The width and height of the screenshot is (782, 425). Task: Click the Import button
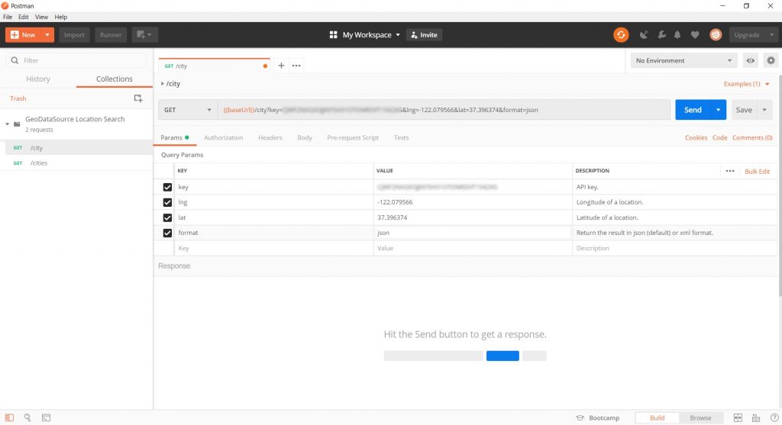point(74,35)
